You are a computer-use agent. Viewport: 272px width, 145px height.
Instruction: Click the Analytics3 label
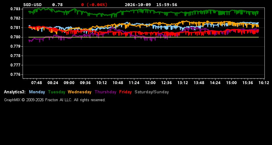point(15,92)
